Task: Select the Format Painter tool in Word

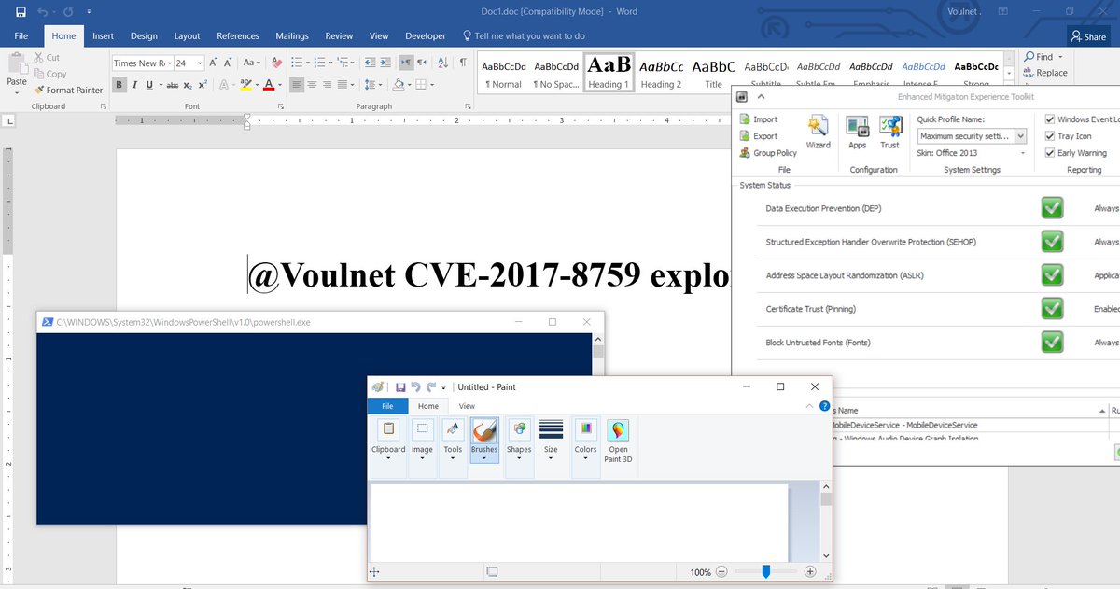Action: pos(69,90)
